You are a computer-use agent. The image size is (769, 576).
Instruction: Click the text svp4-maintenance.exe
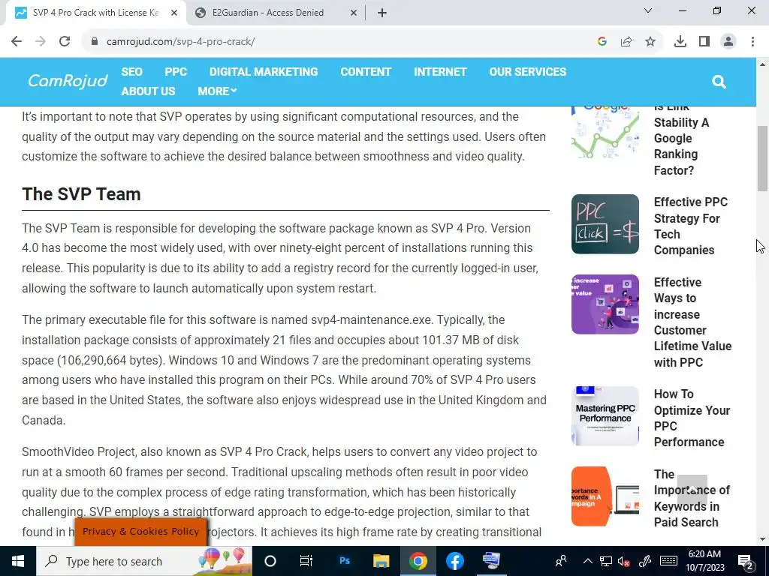(371, 319)
